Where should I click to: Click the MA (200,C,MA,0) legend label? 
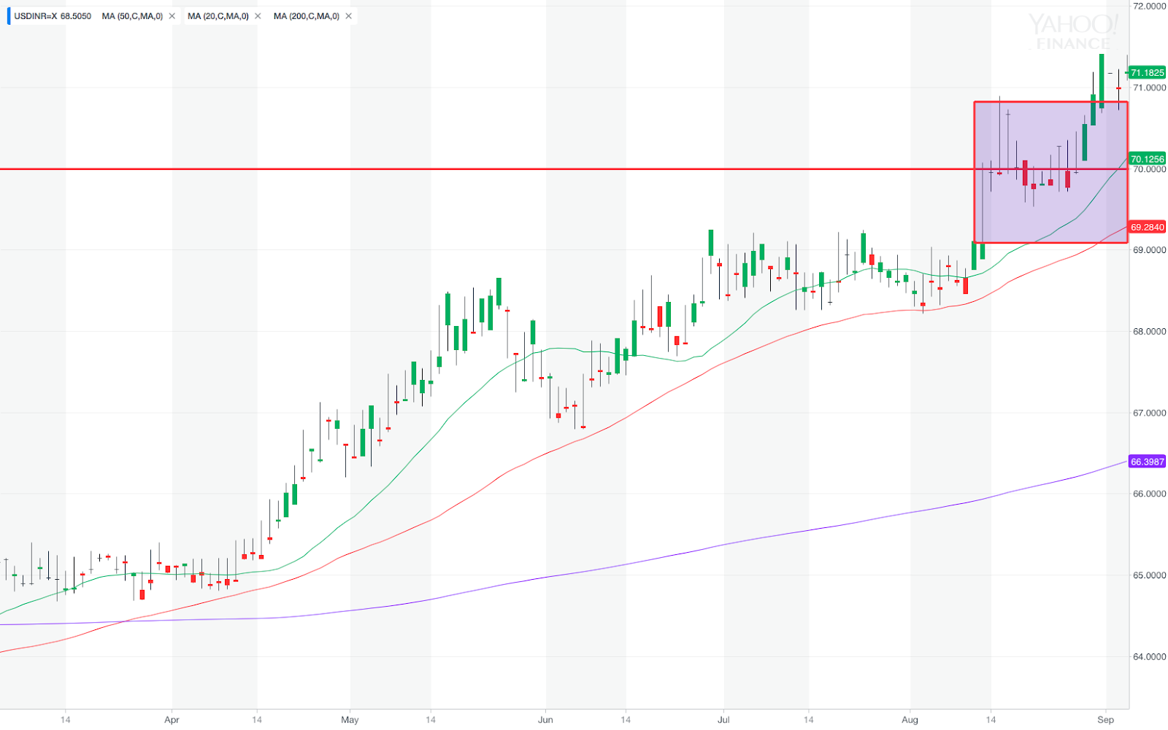tap(307, 16)
